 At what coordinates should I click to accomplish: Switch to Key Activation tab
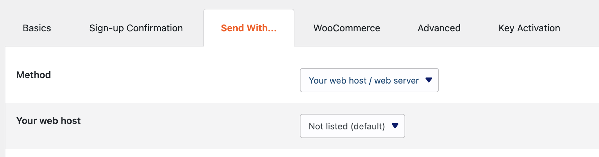pos(529,28)
